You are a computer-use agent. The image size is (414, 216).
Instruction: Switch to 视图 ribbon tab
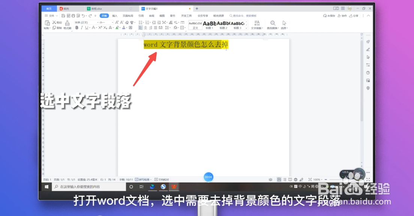[162, 16]
